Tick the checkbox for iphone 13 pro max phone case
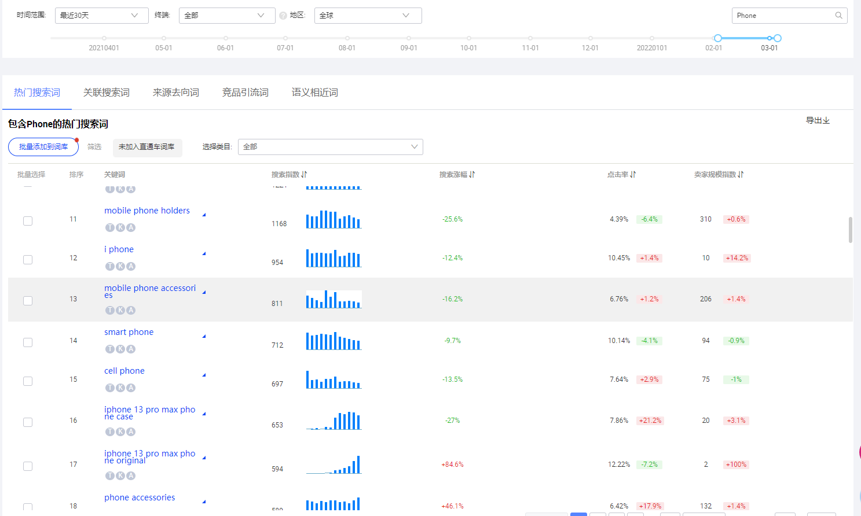861x516 pixels. [27, 422]
